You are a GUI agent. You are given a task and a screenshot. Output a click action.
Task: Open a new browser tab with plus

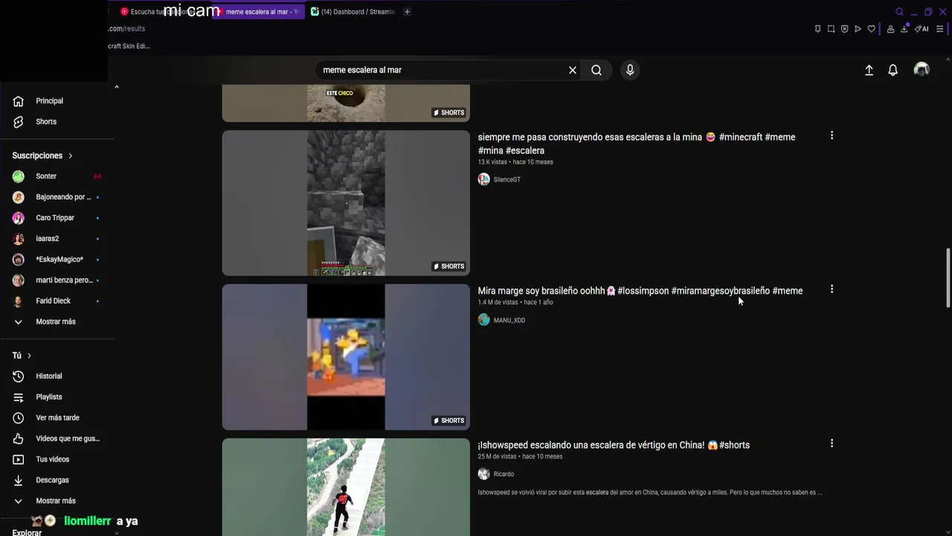pos(407,12)
